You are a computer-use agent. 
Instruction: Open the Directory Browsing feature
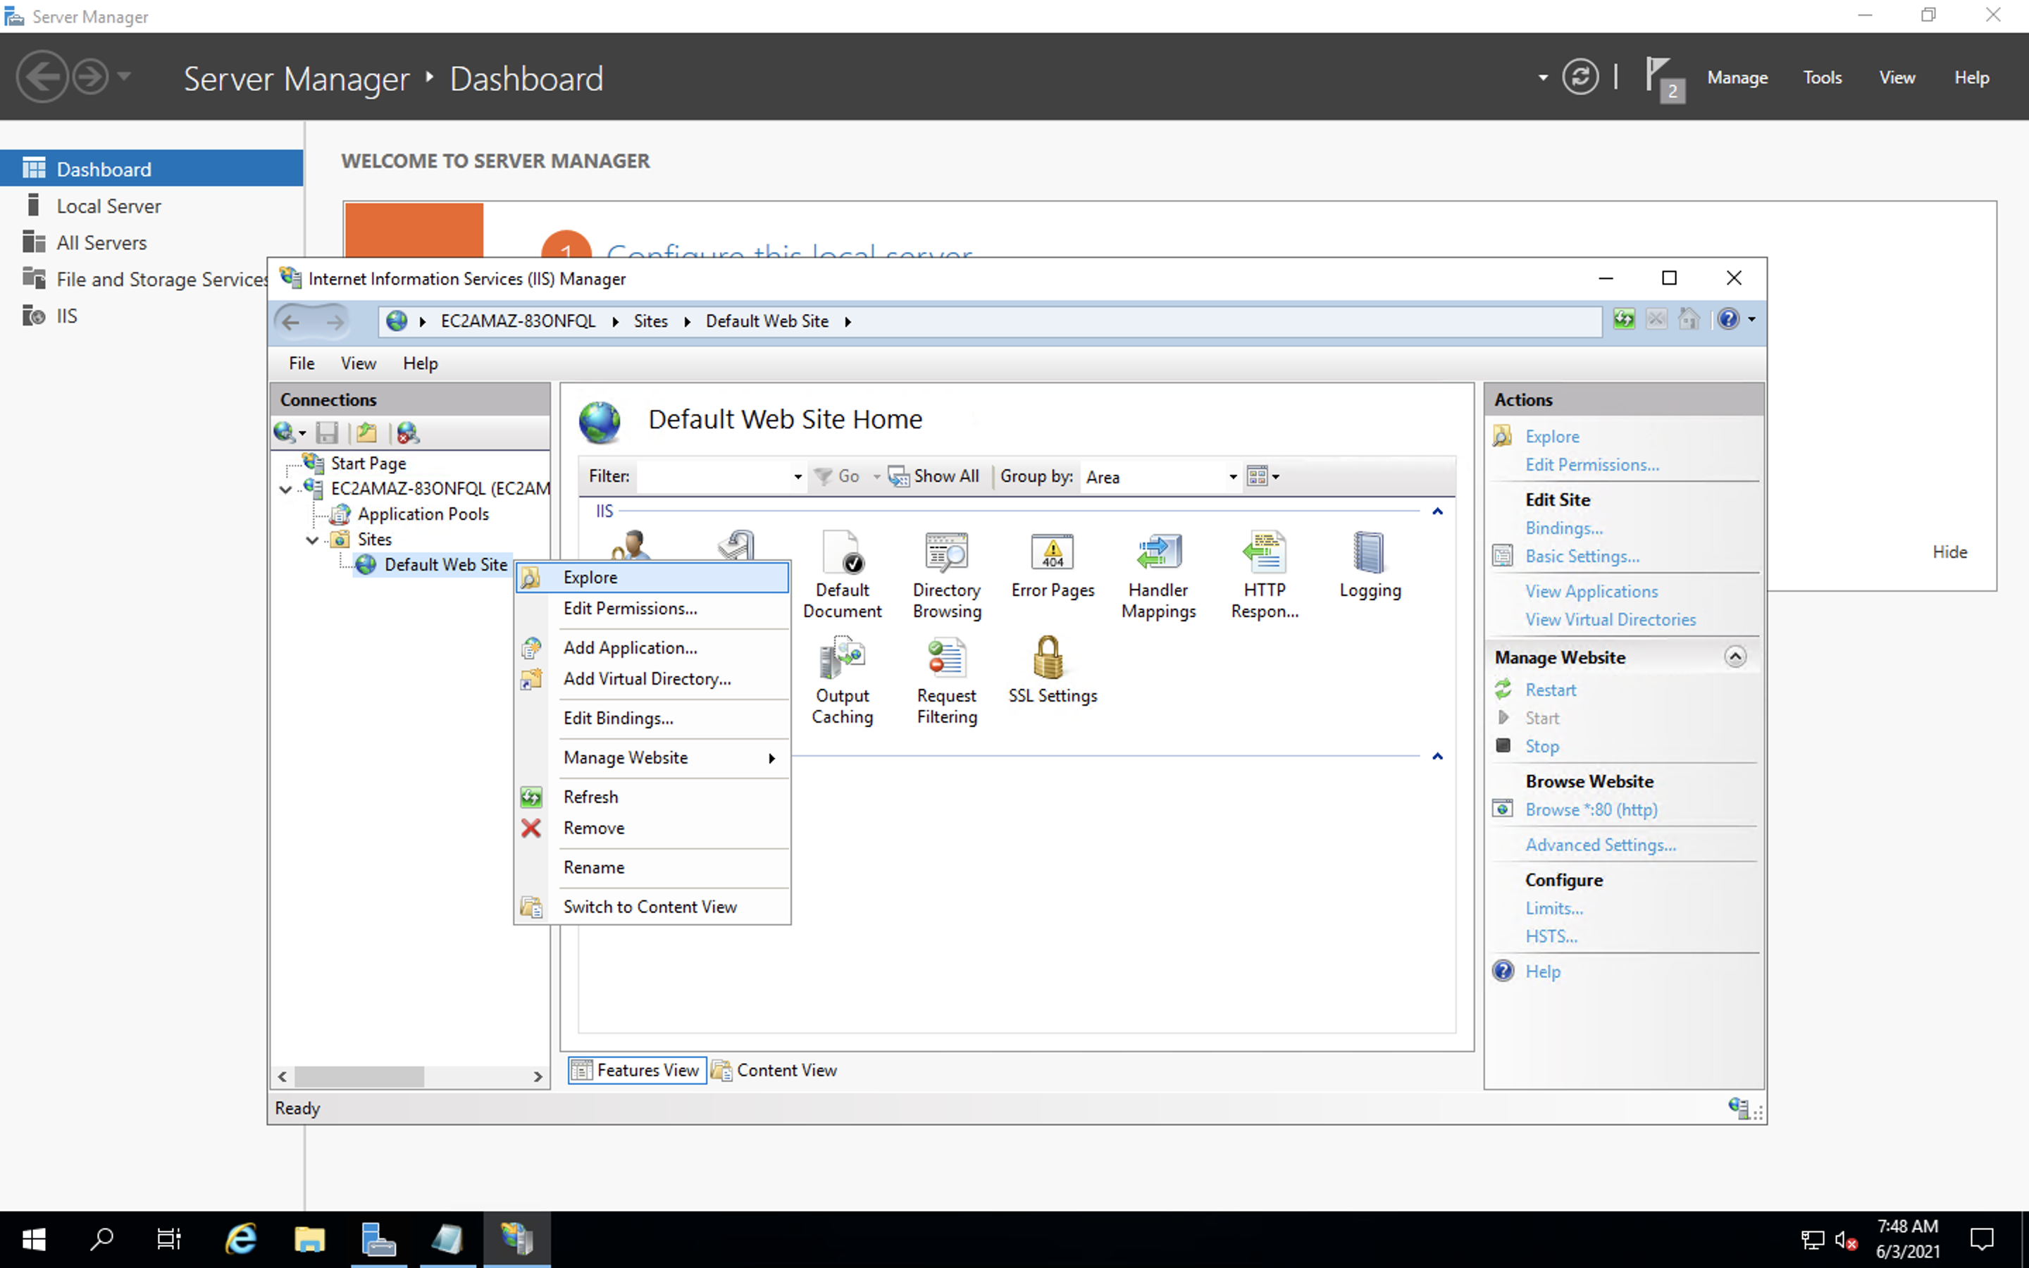click(947, 576)
